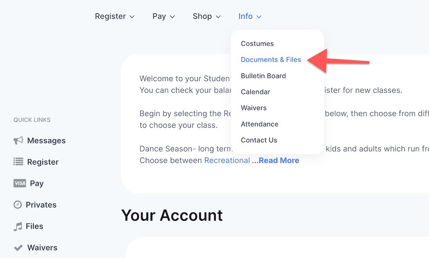Click the Waivers checkmark icon
The height and width of the screenshot is (258, 429).
[18, 248]
